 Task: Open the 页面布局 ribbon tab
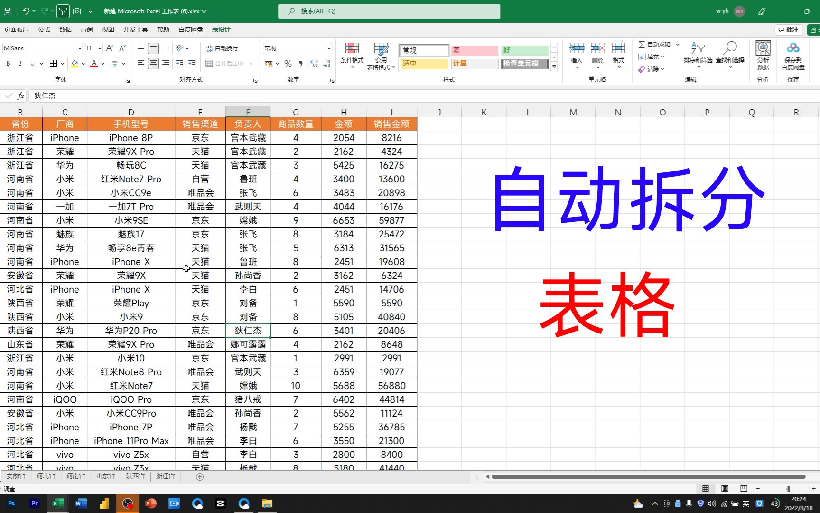coord(17,29)
